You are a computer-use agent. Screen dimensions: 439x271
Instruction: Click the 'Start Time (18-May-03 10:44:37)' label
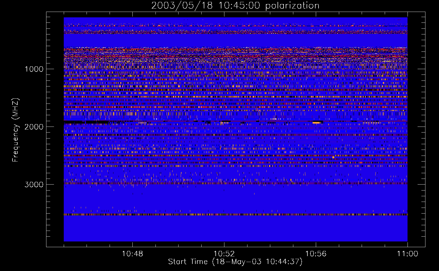[235, 262]
